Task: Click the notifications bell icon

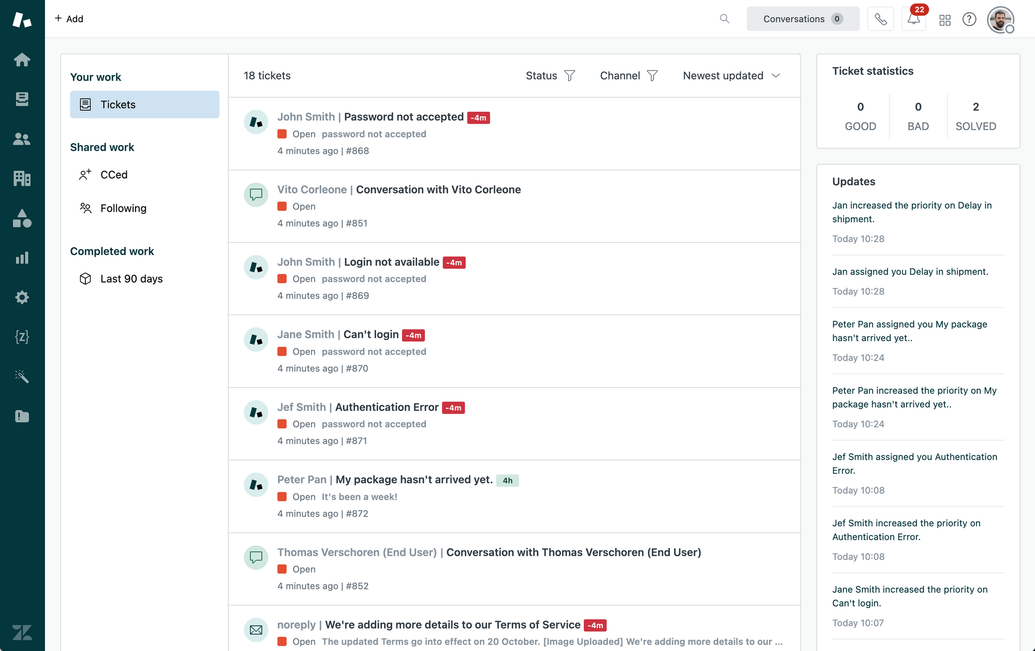Action: point(914,19)
